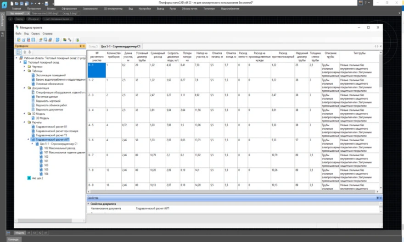The width and height of the screenshot is (404, 242).
Task: Switch to the Склад 5 tab
Action: coord(93,46)
